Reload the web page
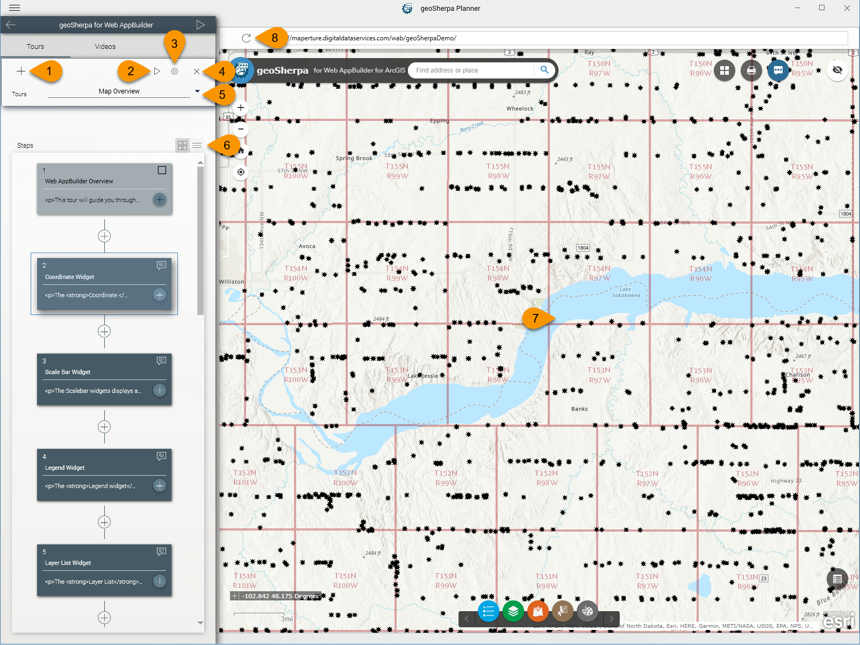 pos(246,38)
